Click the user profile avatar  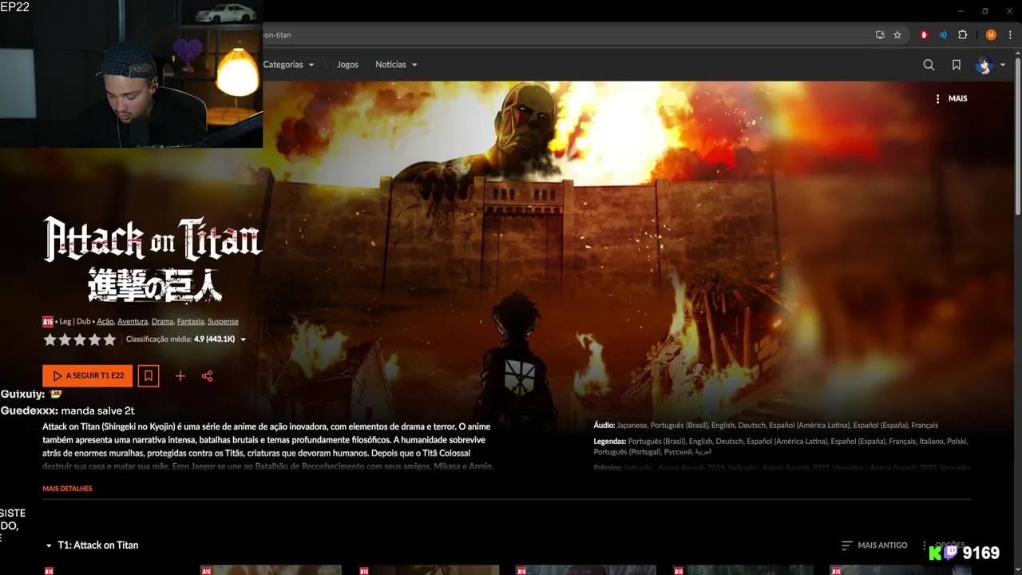click(x=983, y=65)
